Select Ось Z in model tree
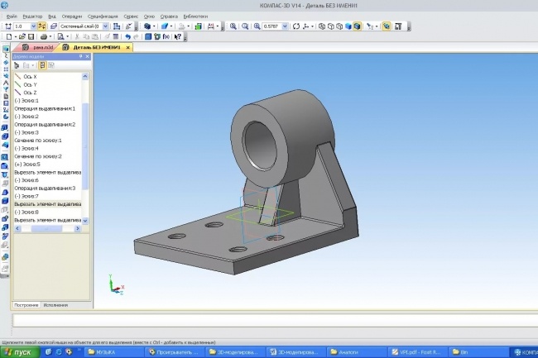 (29, 92)
